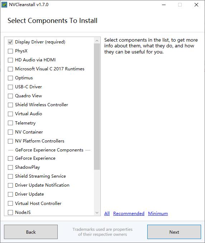Check Shield Streaming Service

pyautogui.click(x=10, y=176)
